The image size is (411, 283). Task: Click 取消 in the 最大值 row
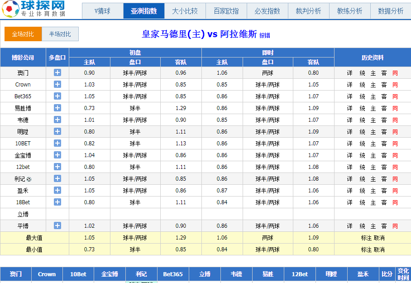(x=379, y=238)
